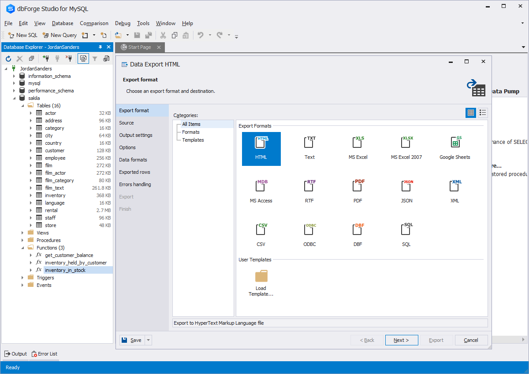Collapse the sakila database node

pos(14,98)
